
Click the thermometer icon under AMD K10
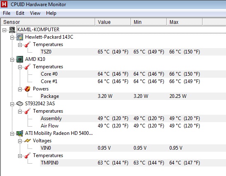coord(28,67)
